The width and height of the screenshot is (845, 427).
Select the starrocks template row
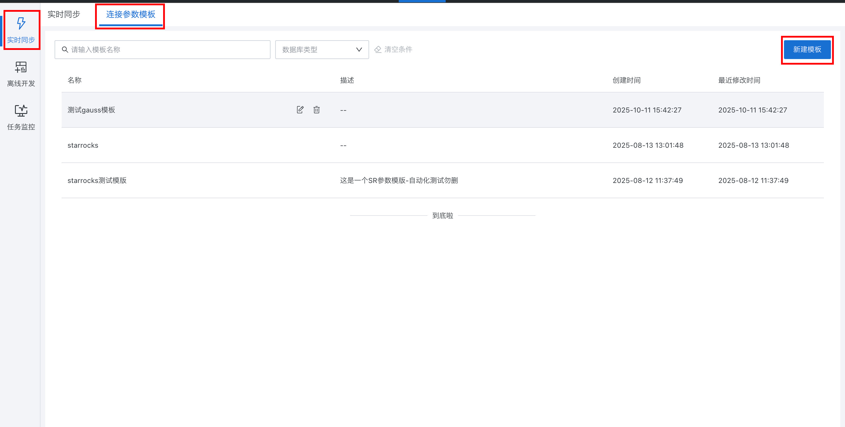click(83, 145)
